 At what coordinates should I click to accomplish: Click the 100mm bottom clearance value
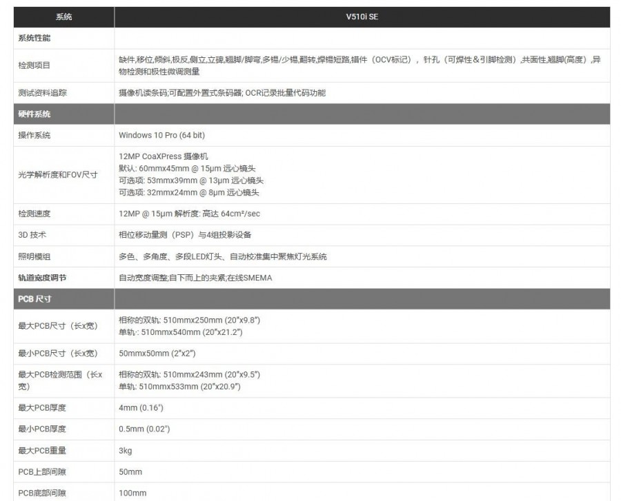tap(132, 493)
